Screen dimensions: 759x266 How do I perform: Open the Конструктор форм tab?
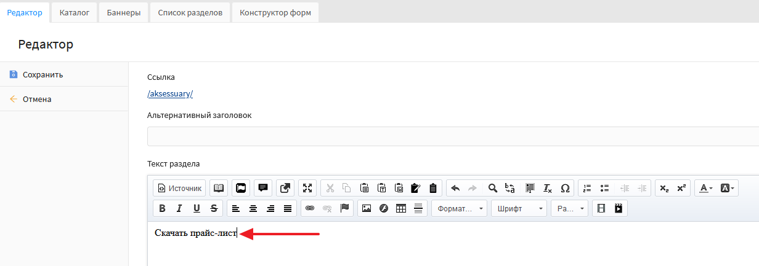point(275,12)
